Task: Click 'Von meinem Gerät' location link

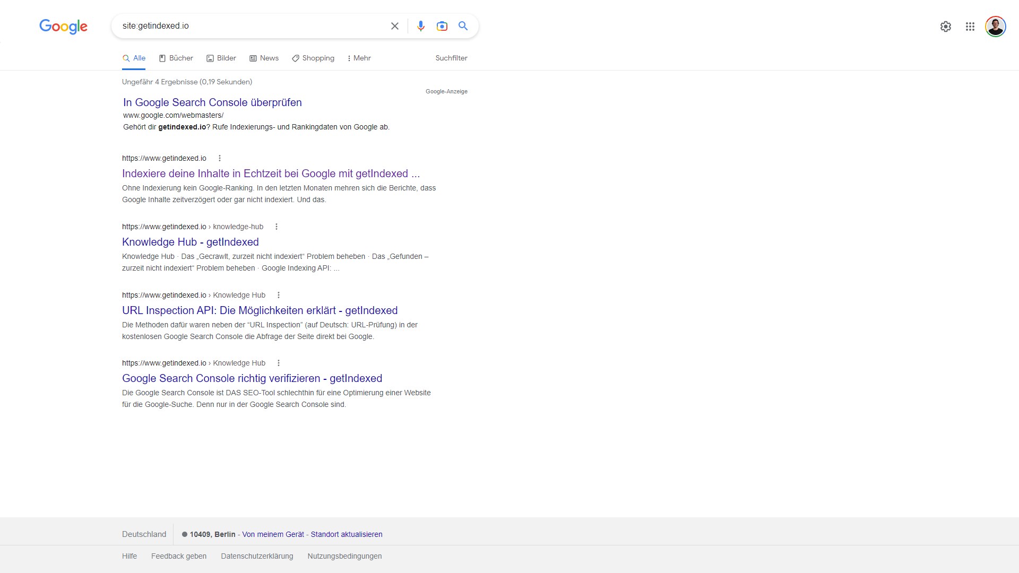Action: pyautogui.click(x=273, y=534)
